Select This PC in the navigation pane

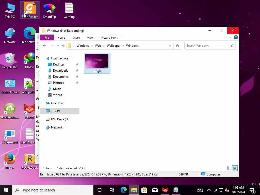(x=60, y=111)
